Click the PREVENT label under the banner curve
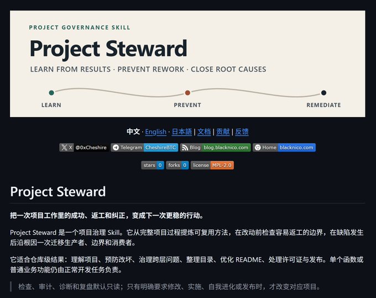Image resolution: width=376 pixels, height=298 pixels. (187, 105)
